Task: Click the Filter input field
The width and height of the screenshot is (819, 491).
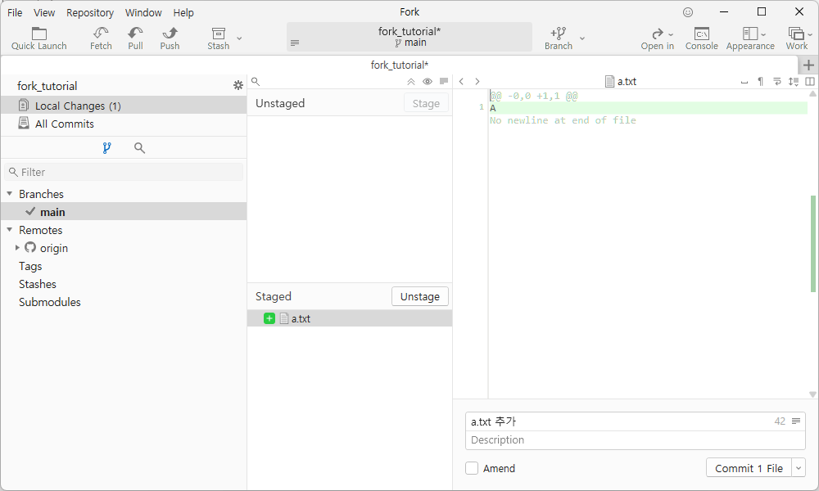Action: [124, 172]
